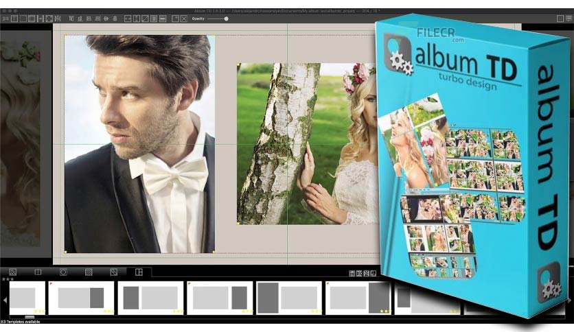Click the add frame plus icon
Screen dimensions: 574x332
click(175, 19)
